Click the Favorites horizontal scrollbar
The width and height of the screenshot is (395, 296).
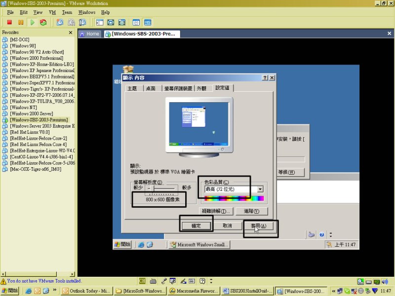[x=38, y=274]
